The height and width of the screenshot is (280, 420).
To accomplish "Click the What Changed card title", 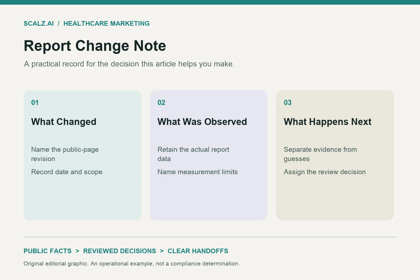I will (x=64, y=122).
